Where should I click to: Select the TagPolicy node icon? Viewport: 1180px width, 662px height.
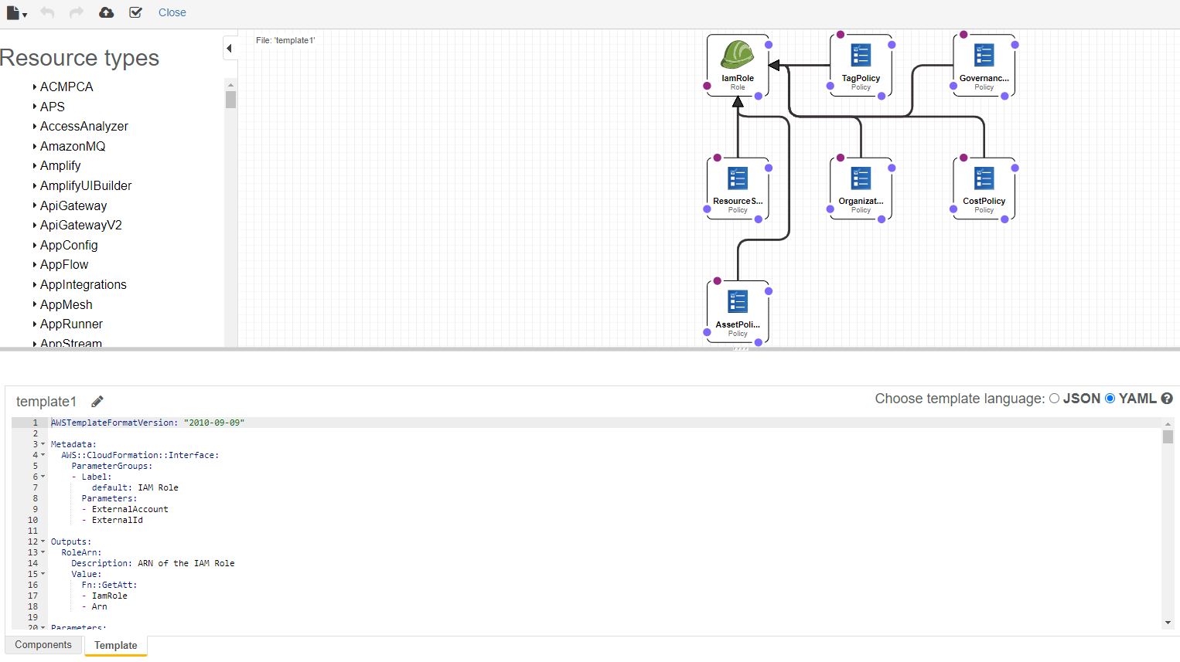click(861, 56)
